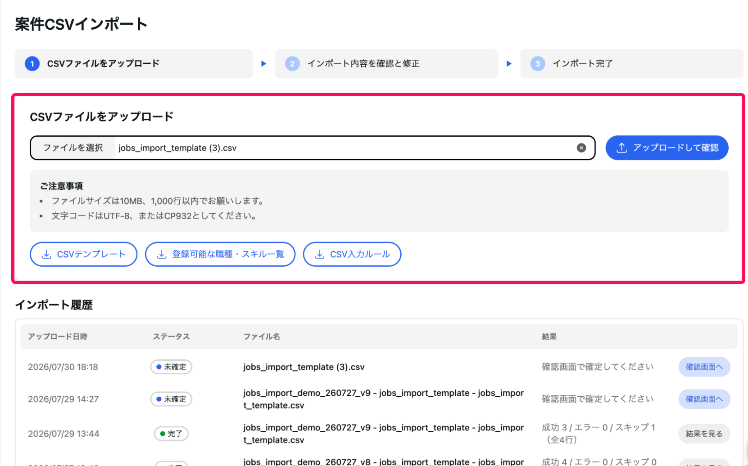Click the step 2 number circle
This screenshot has height=466, width=748.
click(292, 63)
